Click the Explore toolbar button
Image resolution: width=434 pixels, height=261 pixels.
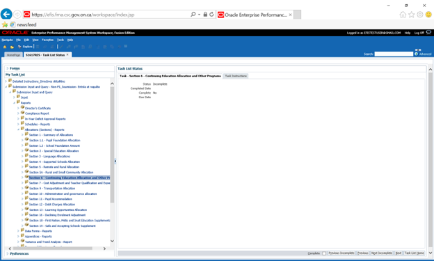[25, 47]
